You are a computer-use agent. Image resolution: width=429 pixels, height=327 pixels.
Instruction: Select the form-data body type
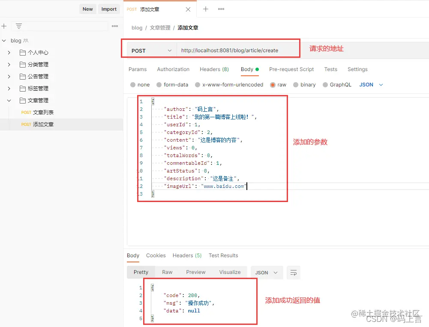159,85
